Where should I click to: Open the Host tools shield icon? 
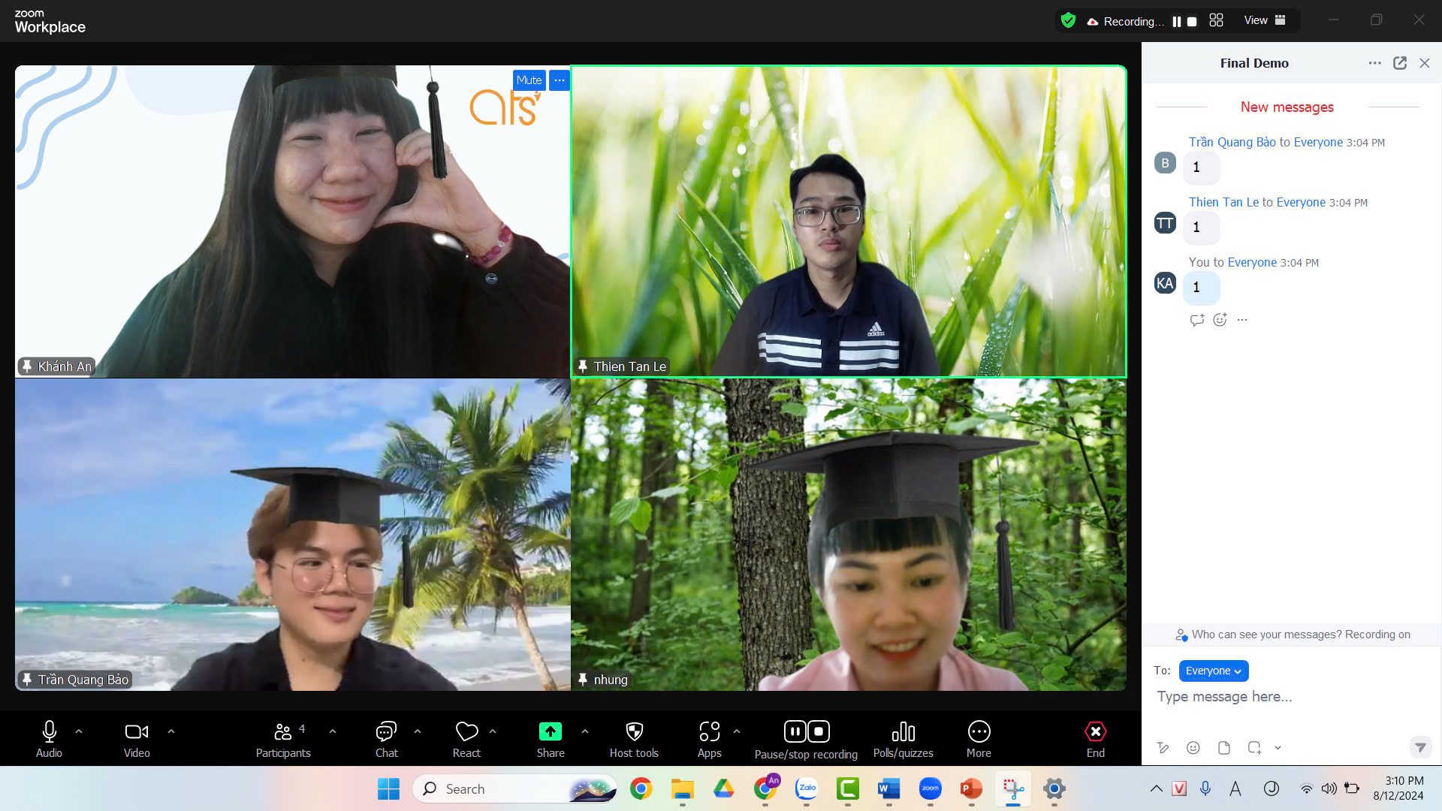tap(634, 732)
